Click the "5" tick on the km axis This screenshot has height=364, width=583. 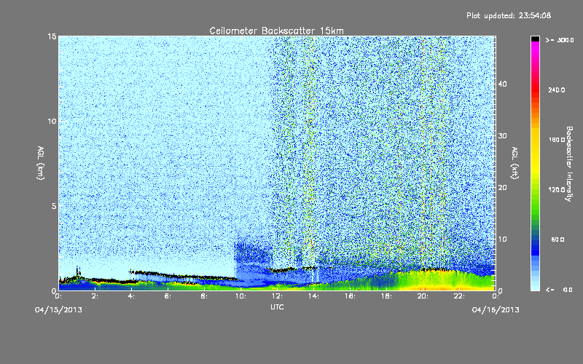click(53, 206)
